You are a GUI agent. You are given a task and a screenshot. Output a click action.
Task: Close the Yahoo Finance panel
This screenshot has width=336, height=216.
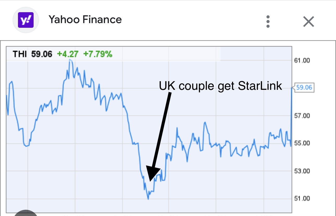coord(309,22)
